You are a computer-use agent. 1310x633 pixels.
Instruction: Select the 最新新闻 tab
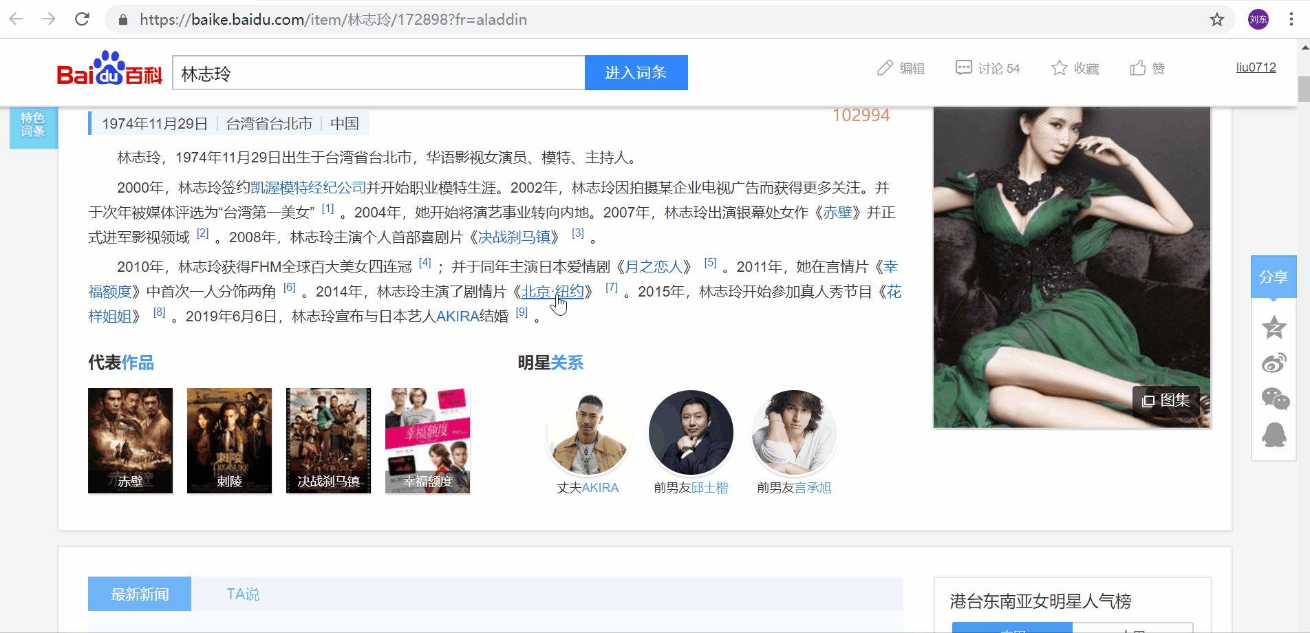point(139,594)
